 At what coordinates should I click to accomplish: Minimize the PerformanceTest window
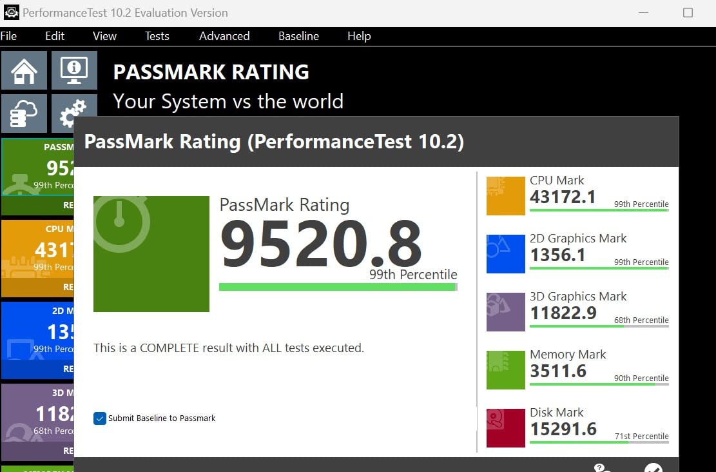coord(643,12)
